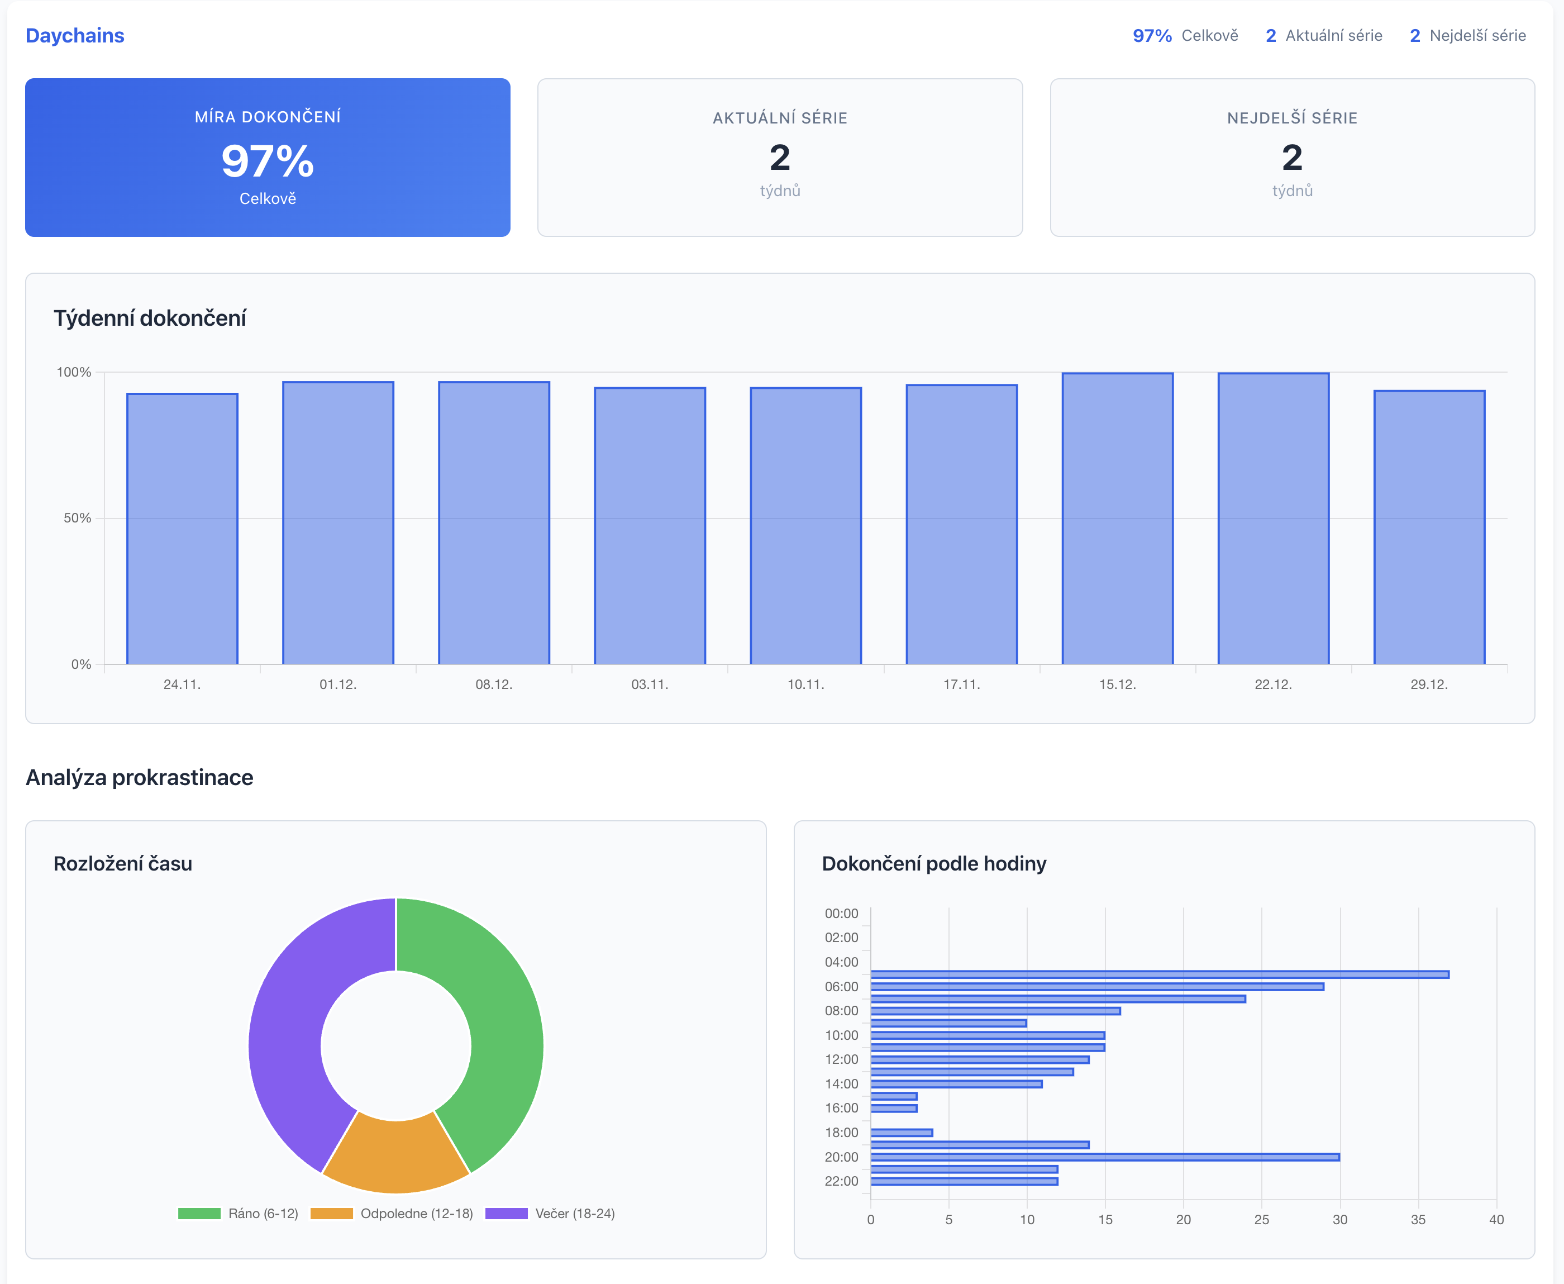Click the 24.11. weekly completion bar
The image size is (1564, 1284).
click(x=182, y=529)
